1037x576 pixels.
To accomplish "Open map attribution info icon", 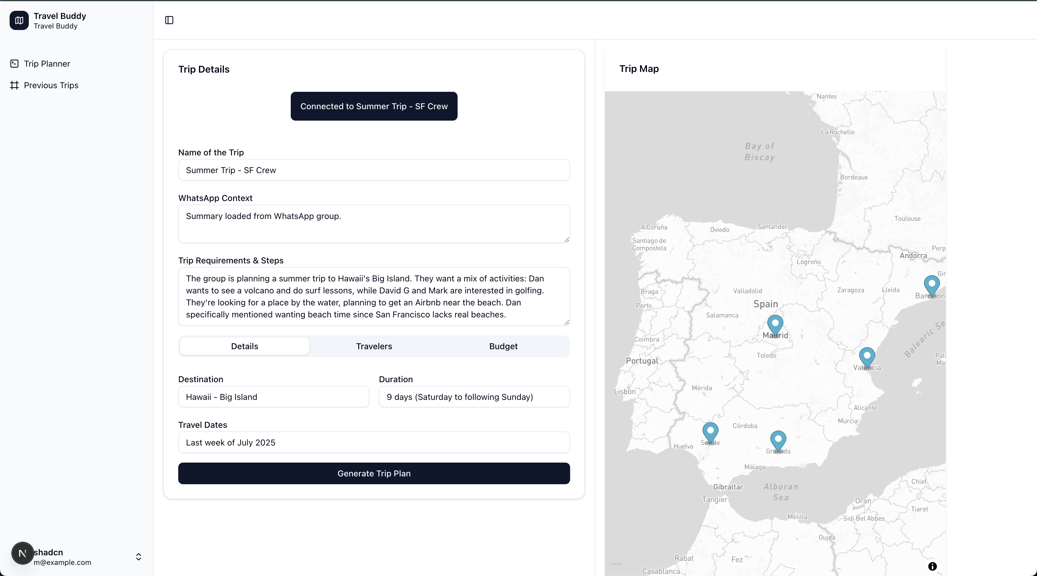I will (932, 566).
